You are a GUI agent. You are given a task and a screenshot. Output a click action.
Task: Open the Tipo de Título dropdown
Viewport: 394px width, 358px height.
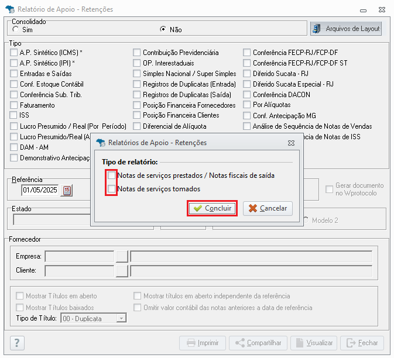pyautogui.click(x=121, y=318)
